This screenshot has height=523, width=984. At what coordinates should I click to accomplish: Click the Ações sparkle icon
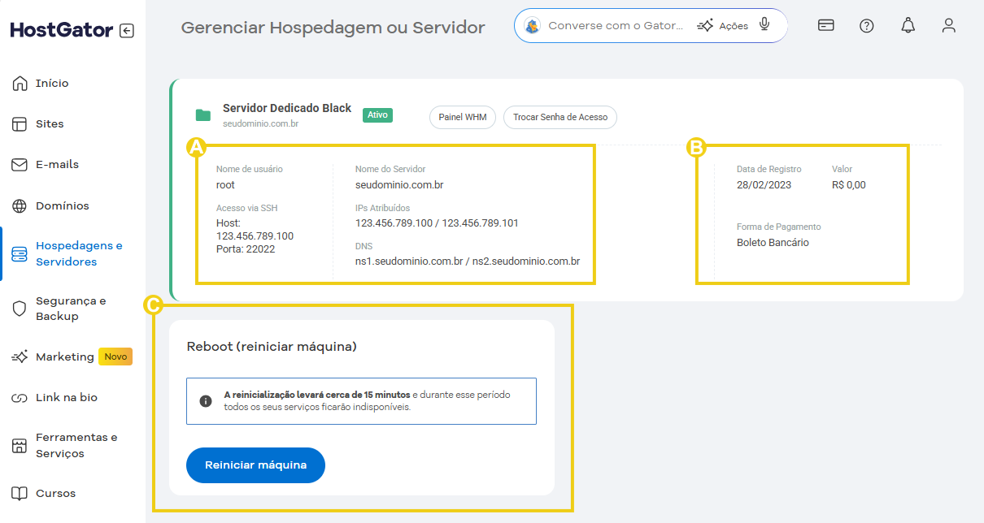pyautogui.click(x=706, y=25)
